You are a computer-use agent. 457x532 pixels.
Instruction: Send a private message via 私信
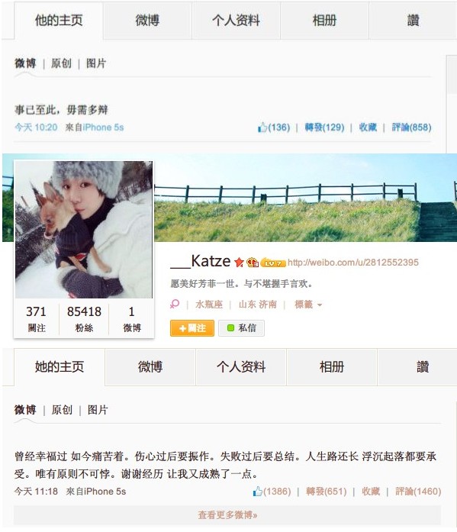(241, 328)
